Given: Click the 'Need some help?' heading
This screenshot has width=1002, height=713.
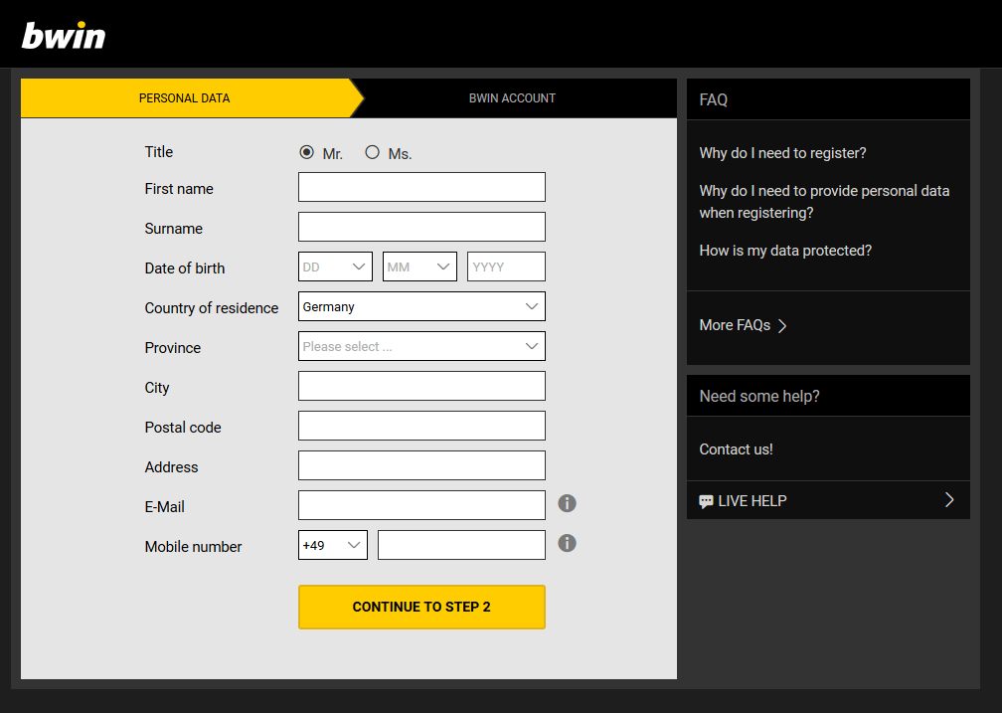Looking at the screenshot, I should pyautogui.click(x=759, y=396).
